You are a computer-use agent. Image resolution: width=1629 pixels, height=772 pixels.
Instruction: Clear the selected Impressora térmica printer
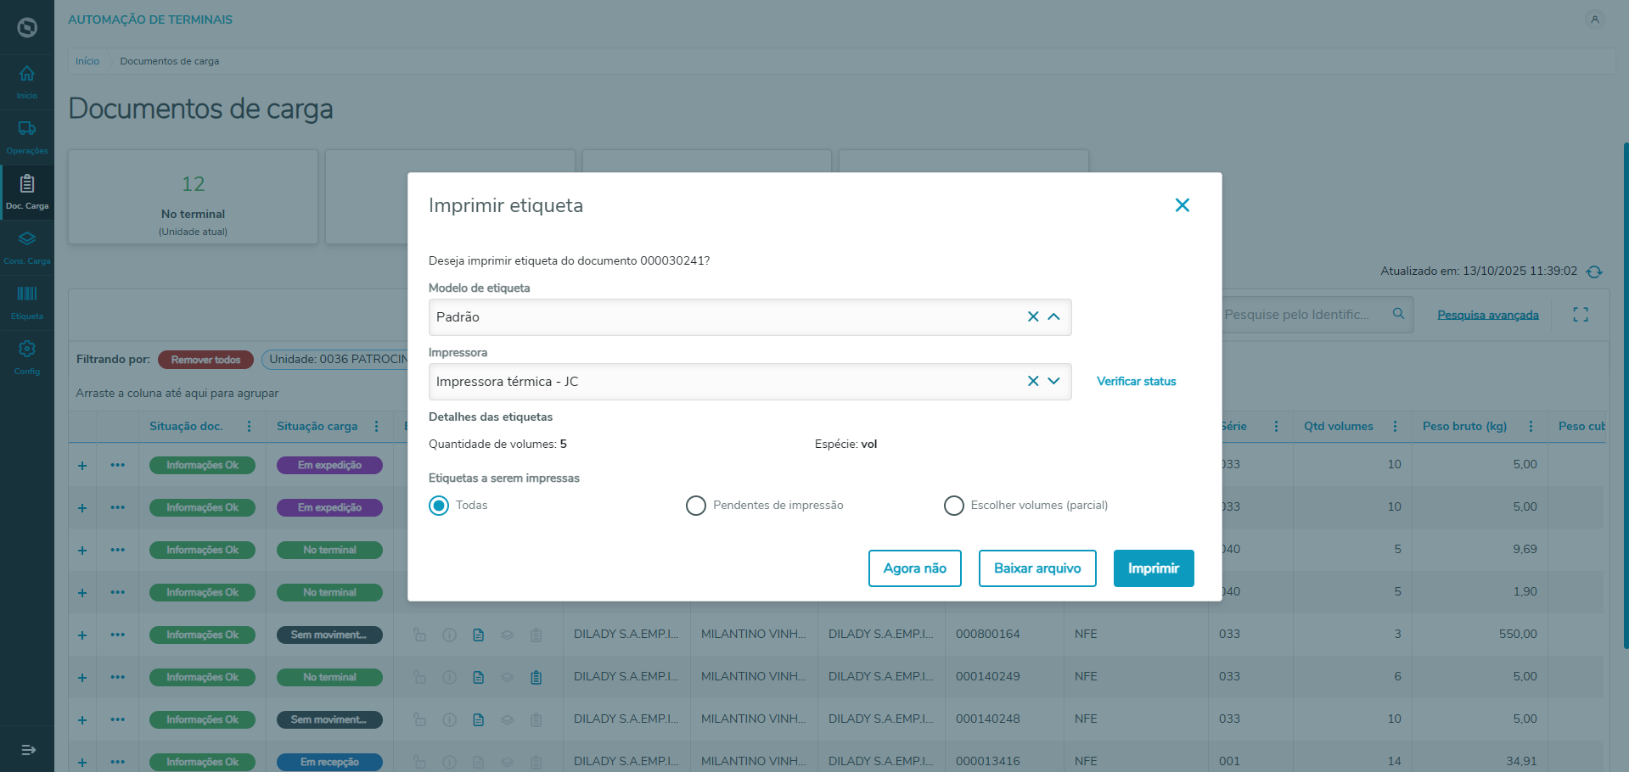1033,381
